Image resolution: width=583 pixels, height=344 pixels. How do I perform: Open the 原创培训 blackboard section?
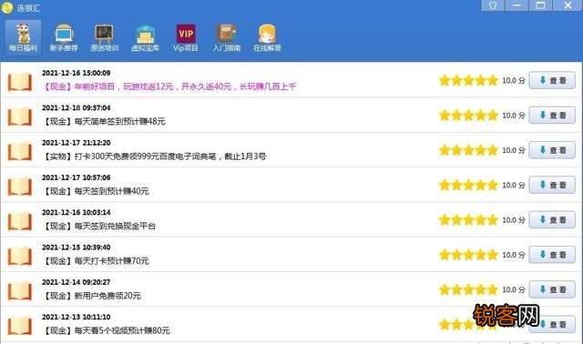pos(105,37)
